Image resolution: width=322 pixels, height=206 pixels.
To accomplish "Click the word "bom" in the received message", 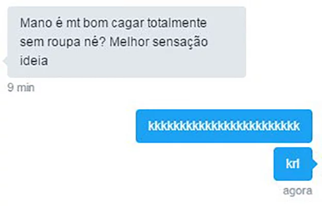I will coord(95,23).
